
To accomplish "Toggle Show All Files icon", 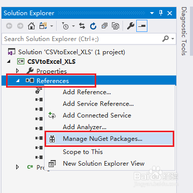I will click(115, 26).
